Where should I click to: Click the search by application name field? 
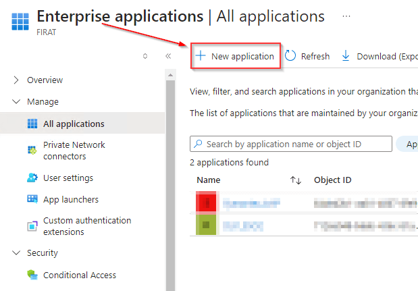click(x=291, y=144)
